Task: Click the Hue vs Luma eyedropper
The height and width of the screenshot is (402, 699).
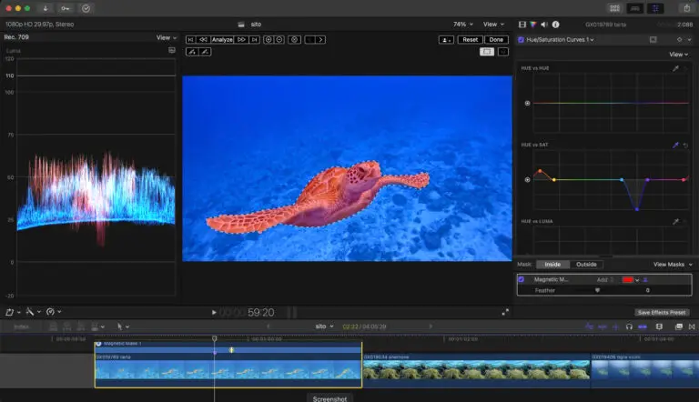Action: [676, 222]
